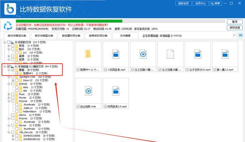Screen dimensions: 245x142
Task: Pause scanning with 暂停 button
Action: 235,22
